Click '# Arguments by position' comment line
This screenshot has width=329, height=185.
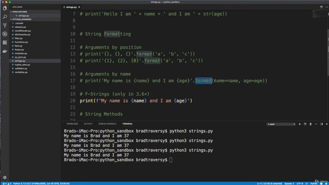[111, 47]
